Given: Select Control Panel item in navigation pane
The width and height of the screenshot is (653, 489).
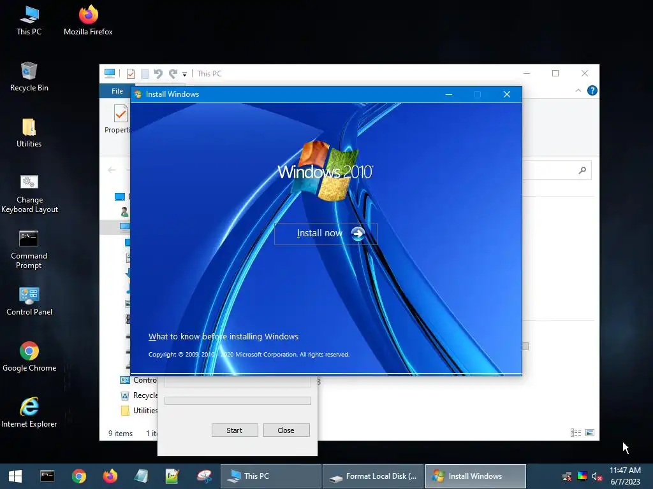Looking at the screenshot, I should [x=138, y=380].
